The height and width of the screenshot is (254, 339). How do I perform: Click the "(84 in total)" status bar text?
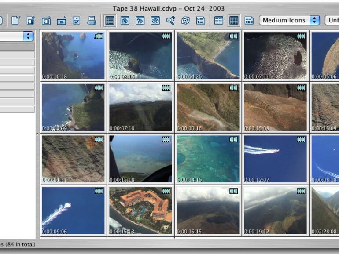[20, 244]
